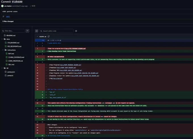Click removed line '## Other documentation'
This screenshot has height=139, width=193.
56,57
